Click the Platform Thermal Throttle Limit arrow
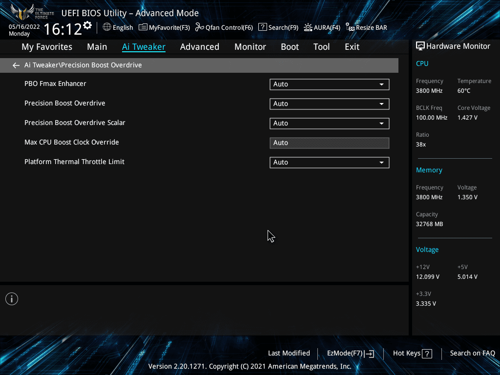 (381, 163)
